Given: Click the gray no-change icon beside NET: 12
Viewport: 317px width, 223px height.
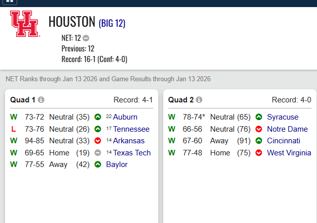Looking at the screenshot, I should pyautogui.click(x=86, y=38).
